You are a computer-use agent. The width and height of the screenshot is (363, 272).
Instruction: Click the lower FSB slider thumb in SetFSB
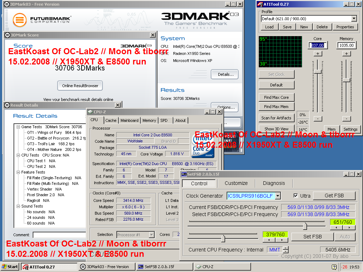click(x=223, y=238)
